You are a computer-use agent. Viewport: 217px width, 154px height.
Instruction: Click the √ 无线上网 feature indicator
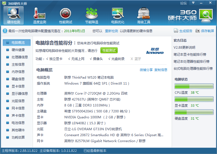[x=76, y=59]
